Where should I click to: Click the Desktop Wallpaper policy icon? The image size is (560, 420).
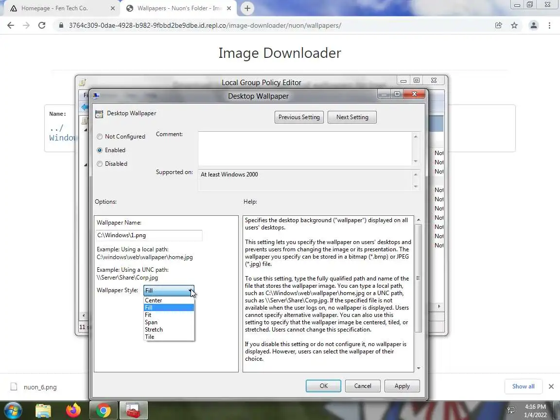tap(99, 114)
